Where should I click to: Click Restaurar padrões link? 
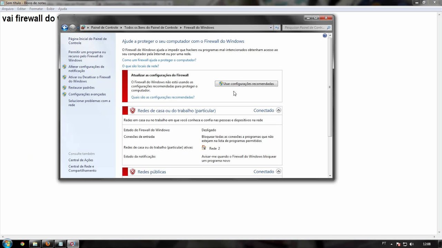coord(81,87)
